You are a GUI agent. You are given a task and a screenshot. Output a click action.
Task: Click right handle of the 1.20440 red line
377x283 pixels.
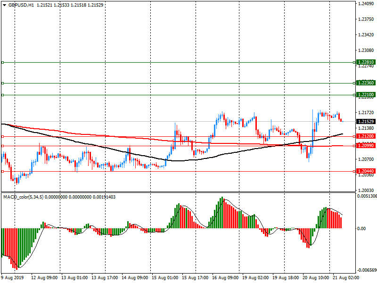(354, 171)
